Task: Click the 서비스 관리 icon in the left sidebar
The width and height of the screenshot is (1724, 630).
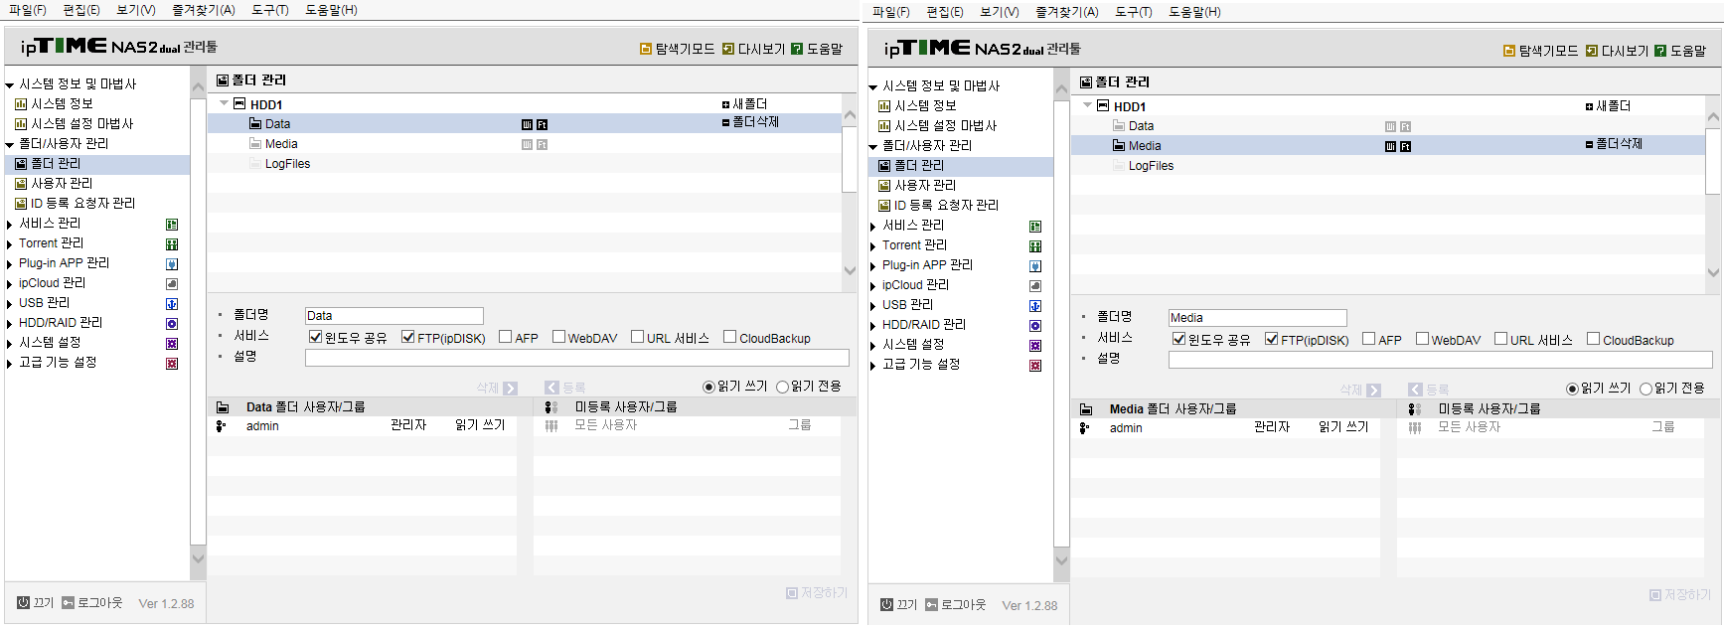Action: 172,225
